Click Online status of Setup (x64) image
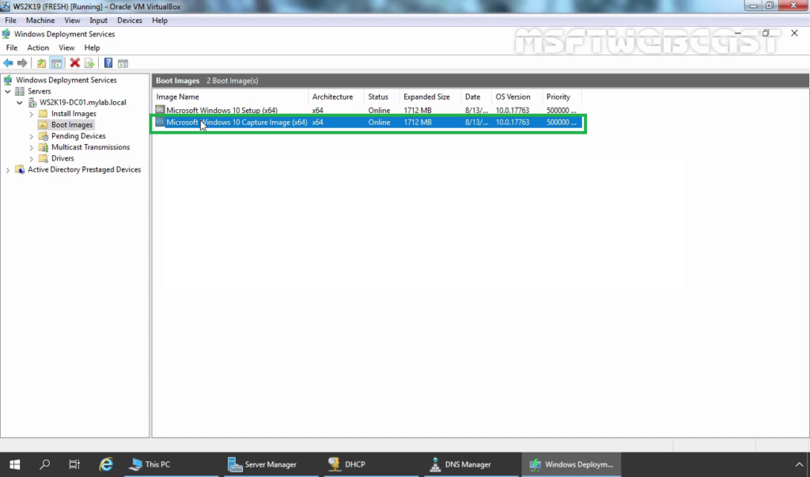Screen dimensions: 810x477 (379, 110)
